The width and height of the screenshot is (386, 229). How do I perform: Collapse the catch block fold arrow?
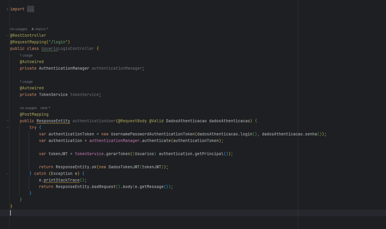(x=7, y=174)
